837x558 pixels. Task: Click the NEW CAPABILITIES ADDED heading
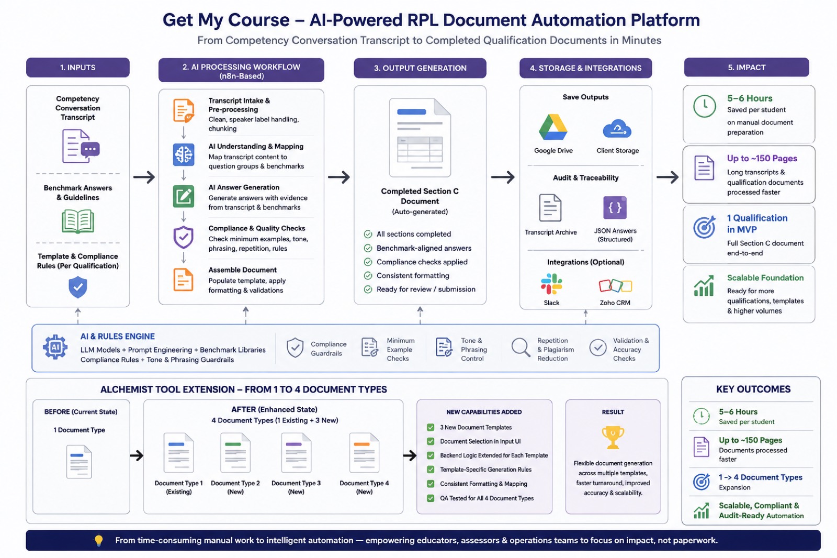(484, 412)
